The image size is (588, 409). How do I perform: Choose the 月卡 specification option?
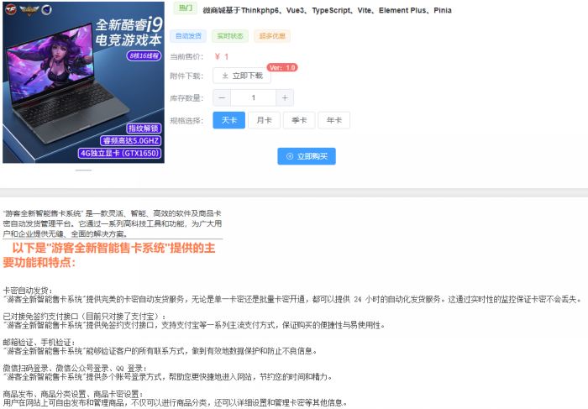pyautogui.click(x=264, y=120)
